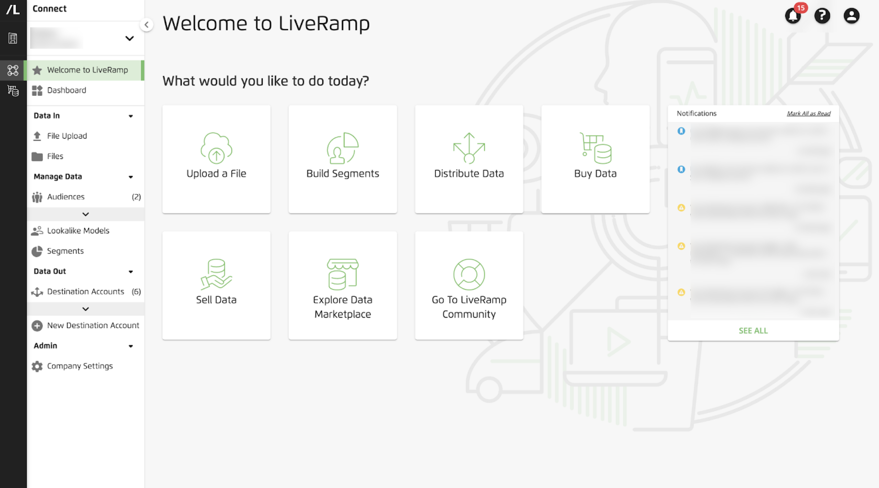Screen dimensions: 879x488
Task: Click the File Upload arrow icon
Action: (x=37, y=136)
